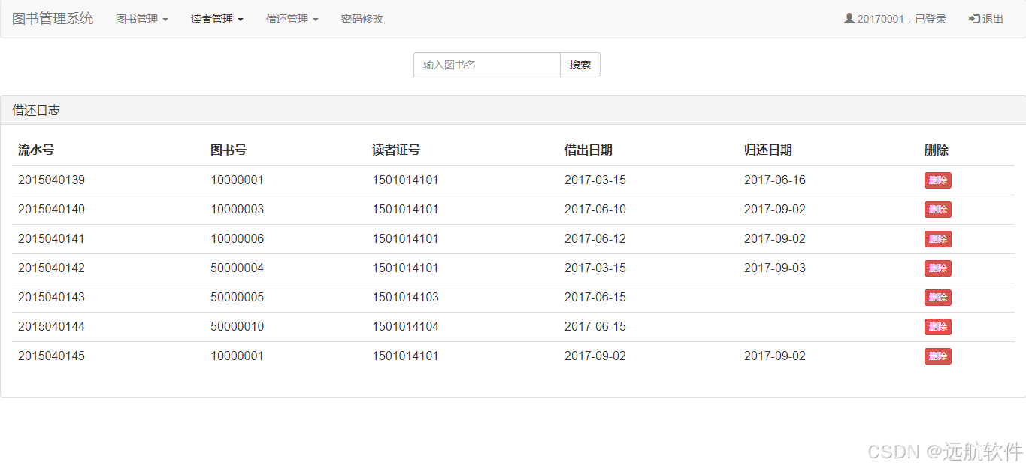Delete the record with 流水号 2015040142

click(x=937, y=268)
